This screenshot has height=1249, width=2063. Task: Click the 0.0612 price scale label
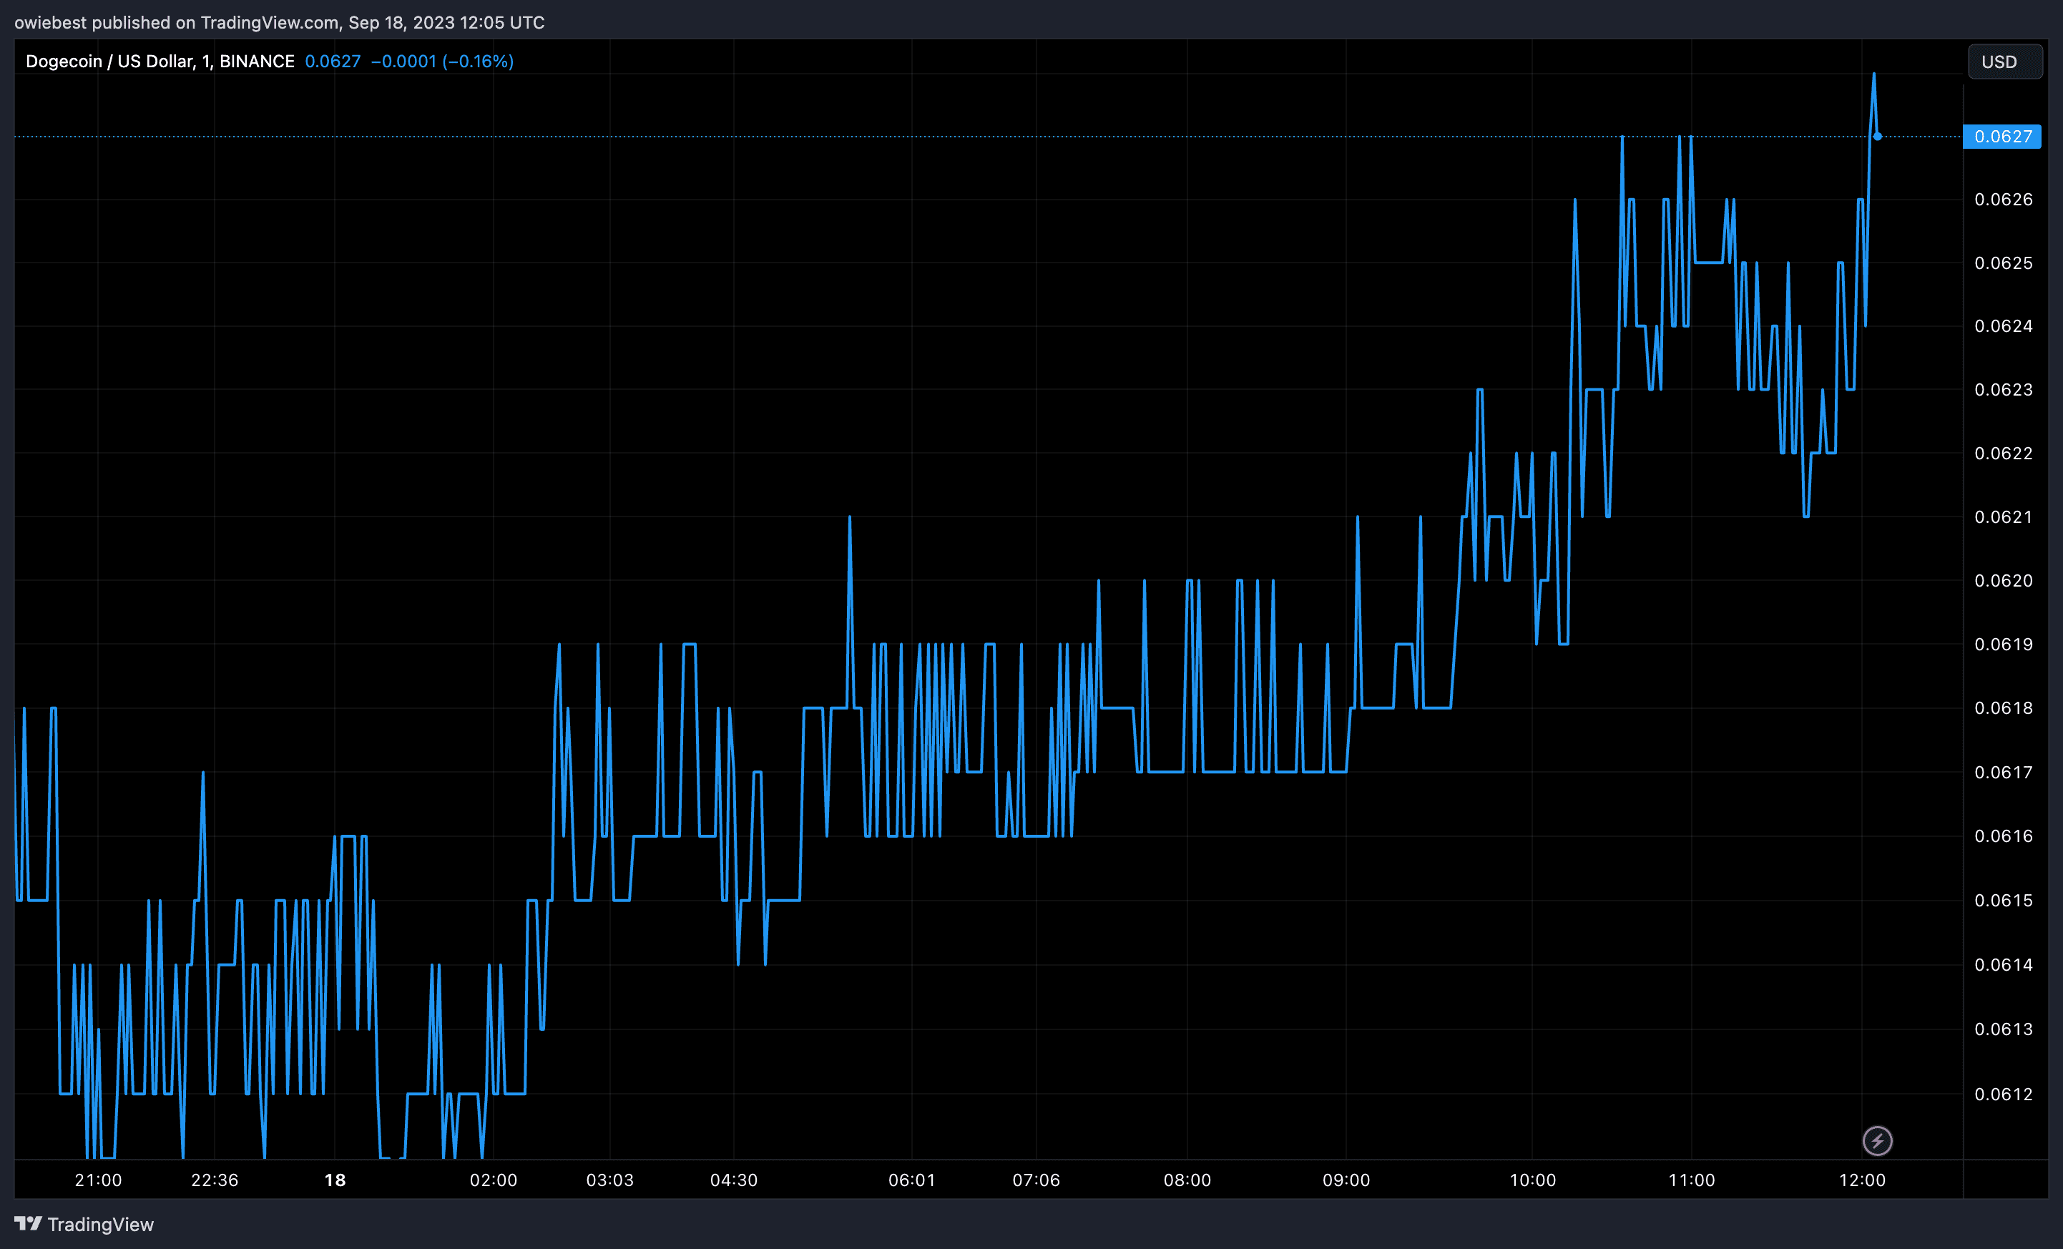(x=2003, y=1093)
